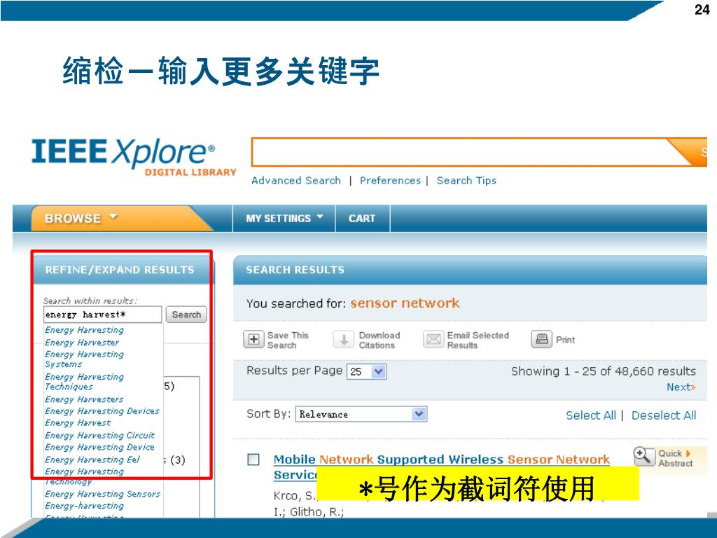Image resolution: width=717 pixels, height=538 pixels.
Task: Choose the Energy Harvesting Systems suggestion
Action: pos(84,359)
